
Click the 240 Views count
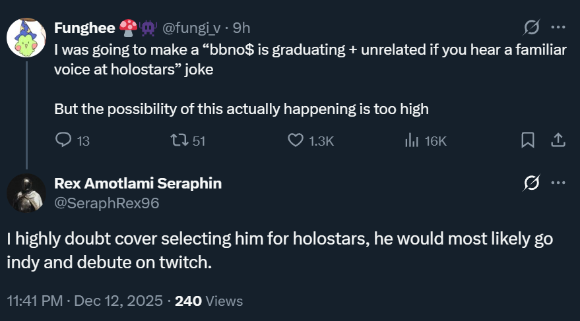[x=210, y=301]
